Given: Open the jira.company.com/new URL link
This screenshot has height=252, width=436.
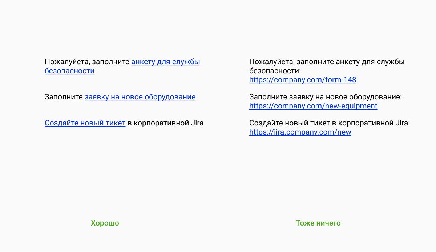Looking at the screenshot, I should (x=300, y=132).
